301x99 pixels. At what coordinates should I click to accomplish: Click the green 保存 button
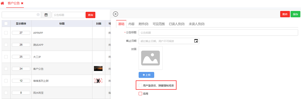[x=295, y=14]
